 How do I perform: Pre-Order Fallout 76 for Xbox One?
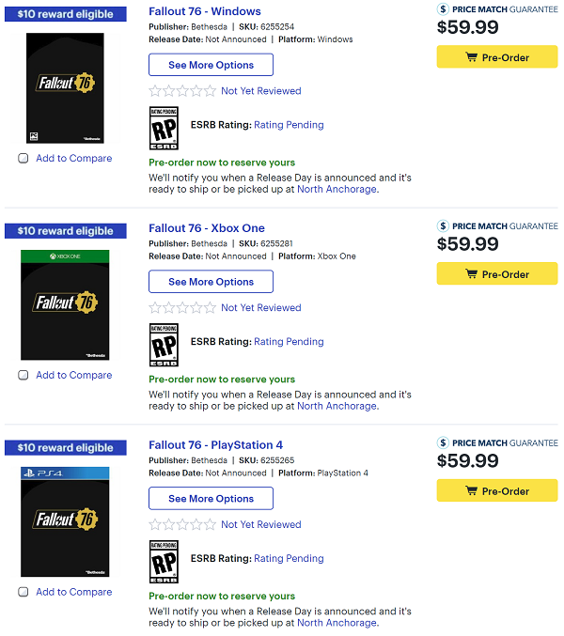coord(497,273)
